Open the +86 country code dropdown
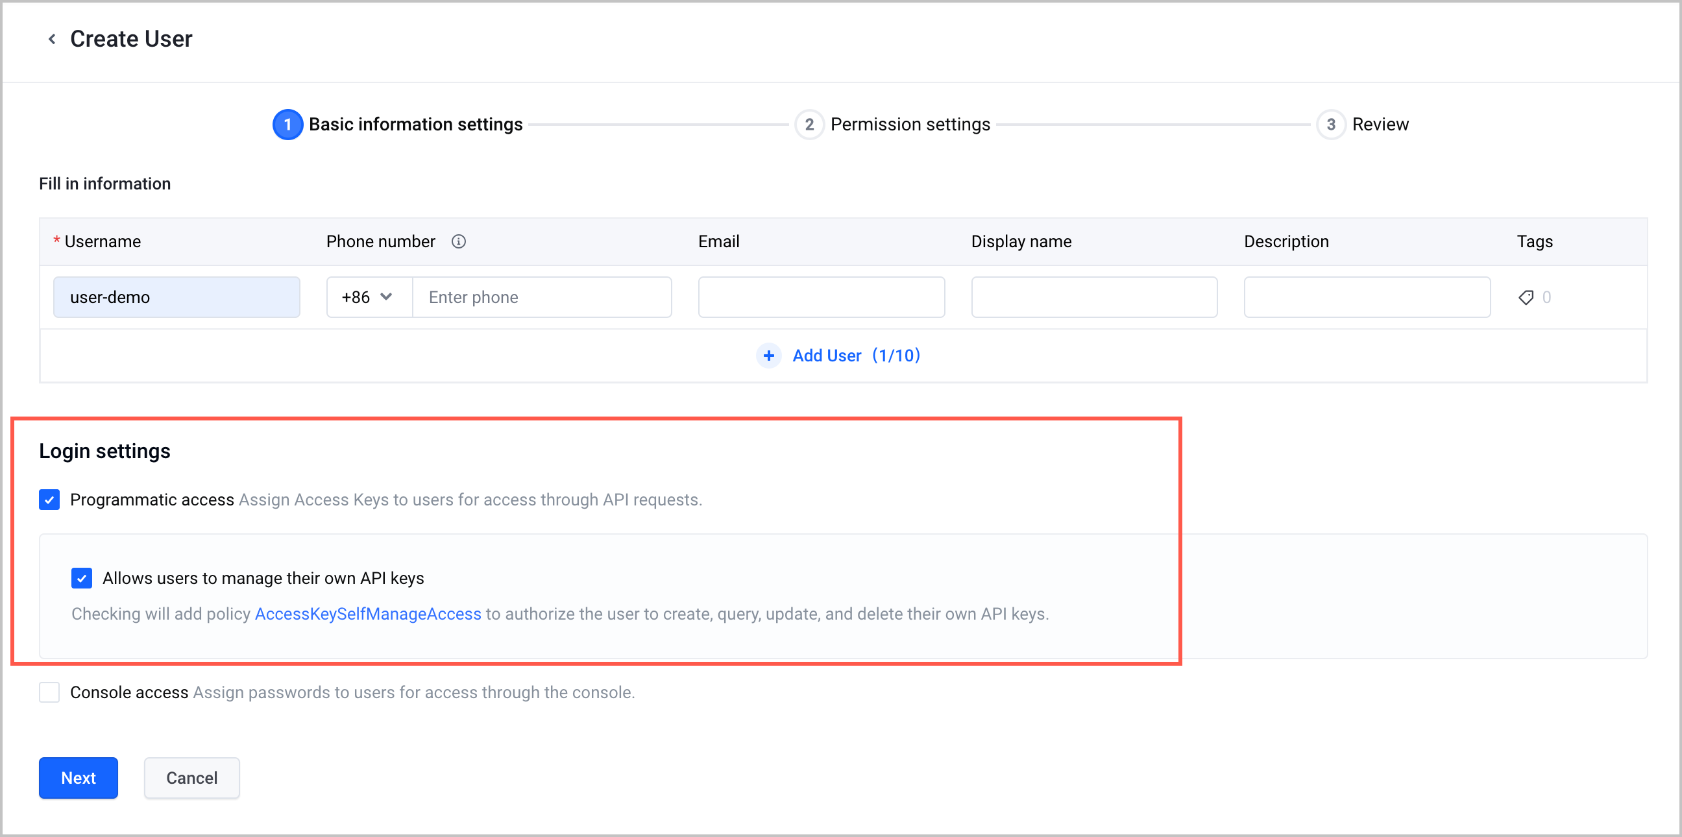The image size is (1682, 837). pyautogui.click(x=370, y=298)
